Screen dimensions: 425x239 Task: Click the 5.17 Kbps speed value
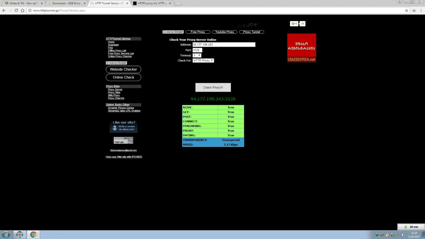[231, 144]
